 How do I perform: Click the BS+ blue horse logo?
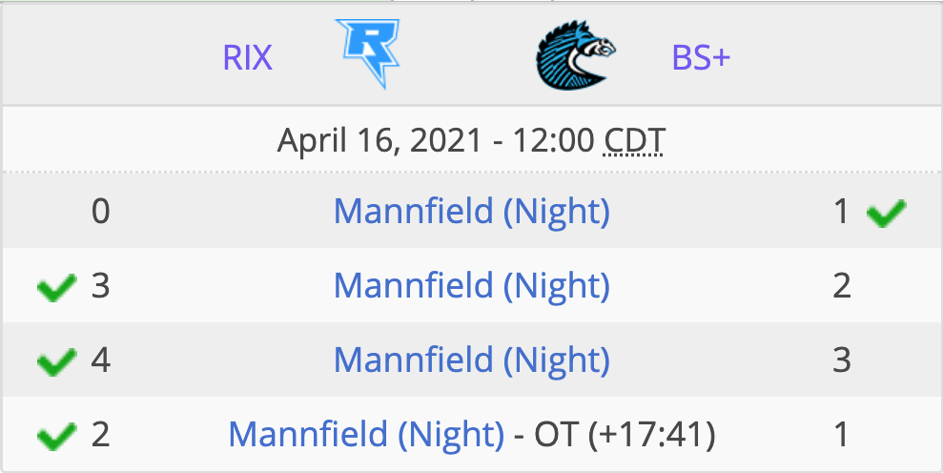pyautogui.click(x=576, y=54)
